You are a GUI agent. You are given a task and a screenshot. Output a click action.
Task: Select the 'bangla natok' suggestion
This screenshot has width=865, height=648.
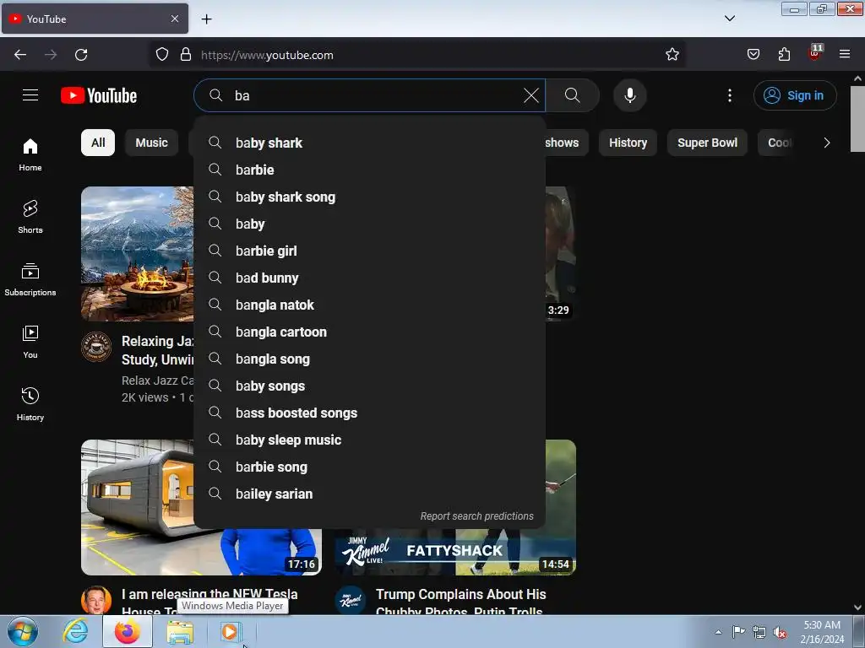(370, 305)
